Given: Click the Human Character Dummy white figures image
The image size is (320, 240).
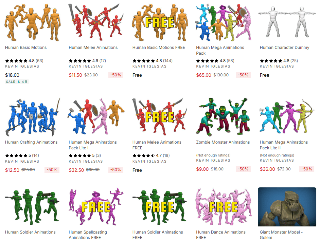Looking at the screenshot, I should click(287, 22).
